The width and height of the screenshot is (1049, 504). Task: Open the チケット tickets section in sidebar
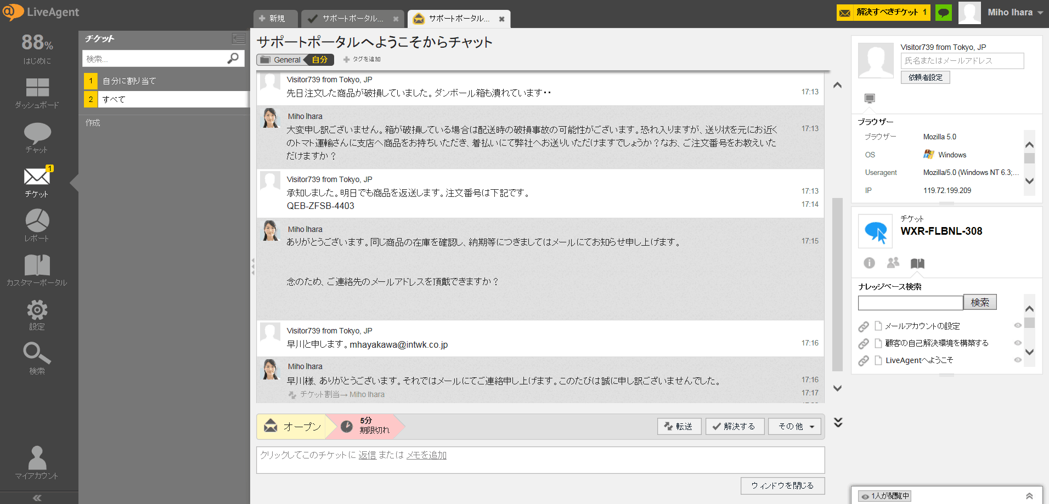37,182
